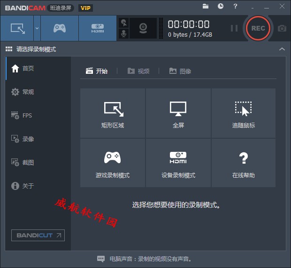291x268 pixels.
Task: Click the grid icon beside 请选择录制模式
Action: coord(9,49)
